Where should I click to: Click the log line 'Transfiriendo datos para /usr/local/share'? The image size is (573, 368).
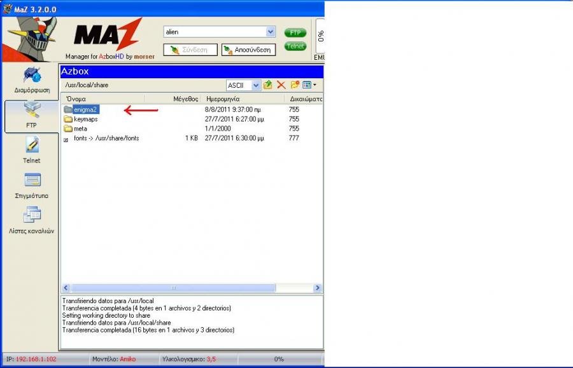coord(117,323)
